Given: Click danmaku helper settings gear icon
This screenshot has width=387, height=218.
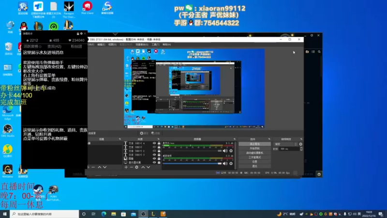Looking at the screenshot, I should pos(81,33).
